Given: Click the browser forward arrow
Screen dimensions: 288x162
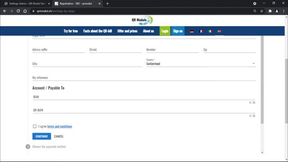Looking at the screenshot, I should (x=11, y=11).
